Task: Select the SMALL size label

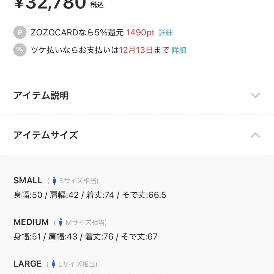Action: tap(28, 180)
